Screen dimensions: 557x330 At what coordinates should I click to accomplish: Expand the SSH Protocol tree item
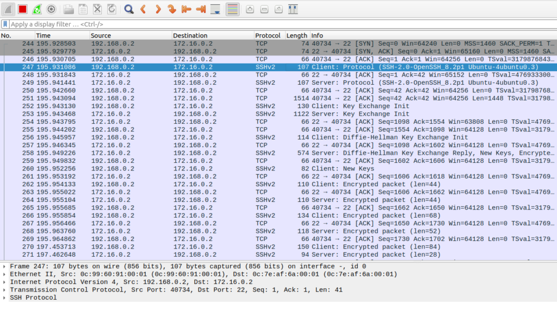click(x=5, y=297)
